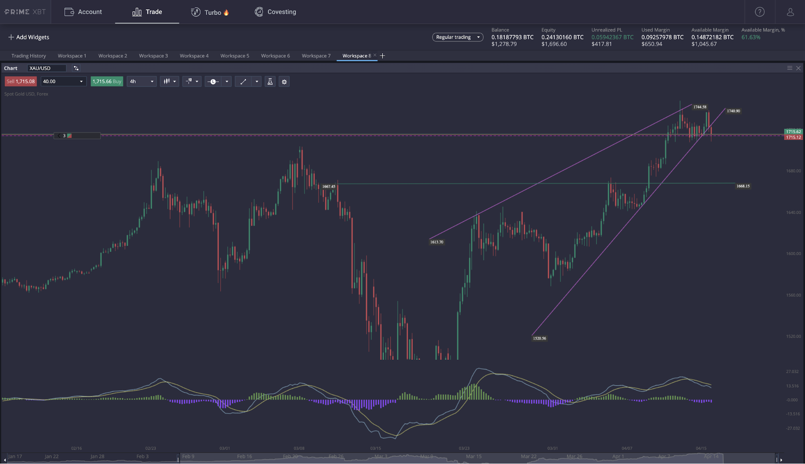Image resolution: width=805 pixels, height=464 pixels.
Task: Switch to the Trading History tab
Action: [x=29, y=56]
